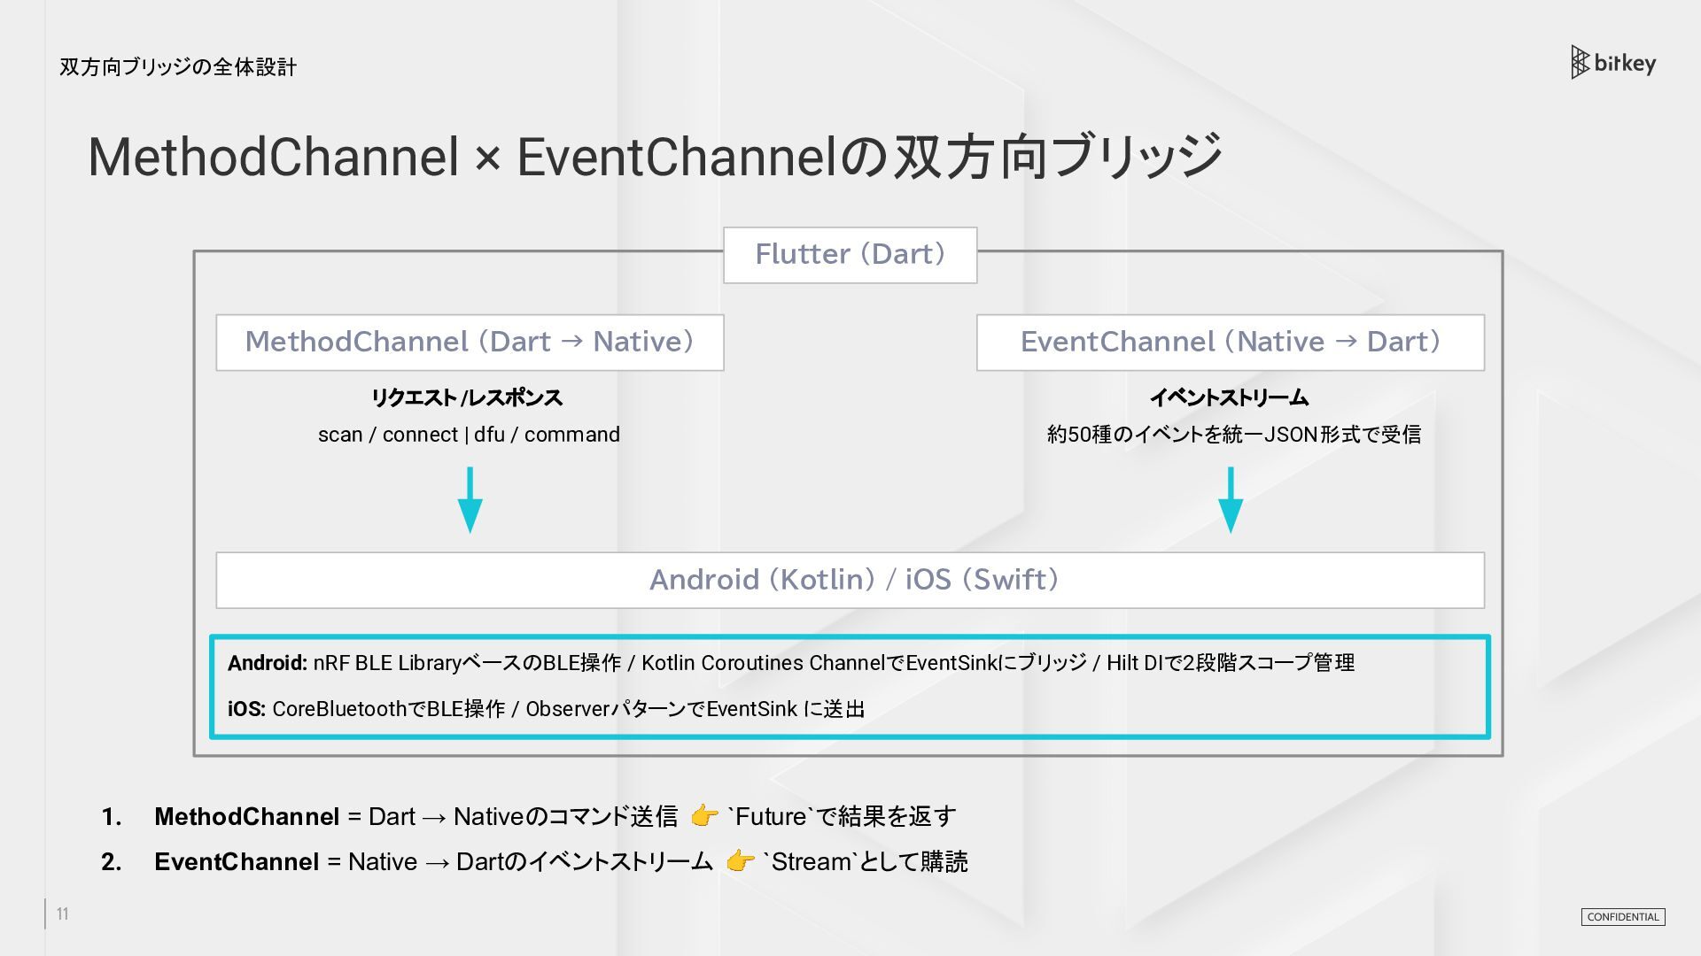Screen dimensions: 1701x956
Task: Click the slide title MethodChannel × EventChannelの双方向ブリッジ
Action: [x=656, y=157]
